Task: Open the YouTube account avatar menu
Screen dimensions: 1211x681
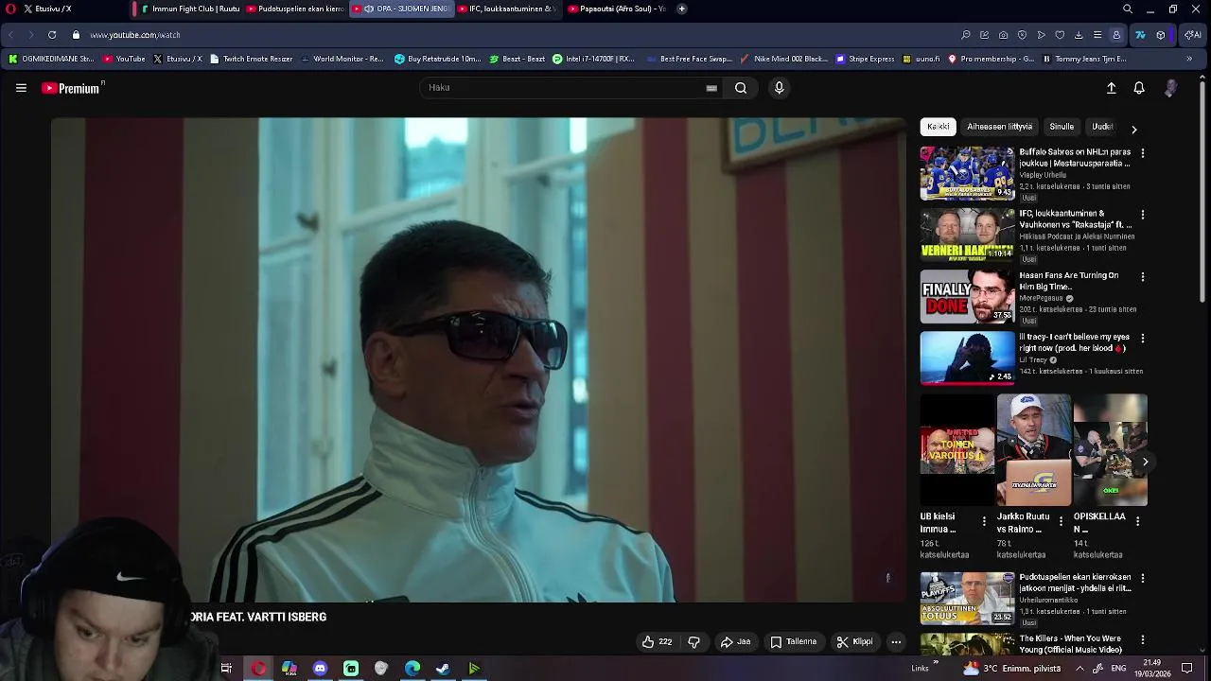Action: (x=1171, y=88)
